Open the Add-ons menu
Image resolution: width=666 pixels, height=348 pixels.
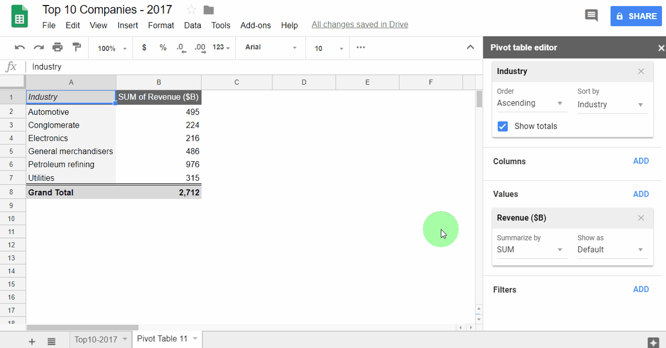pos(255,25)
